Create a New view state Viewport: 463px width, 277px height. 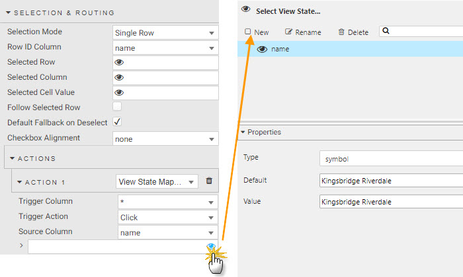(x=257, y=32)
